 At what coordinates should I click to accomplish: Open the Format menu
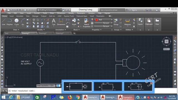[37, 13]
